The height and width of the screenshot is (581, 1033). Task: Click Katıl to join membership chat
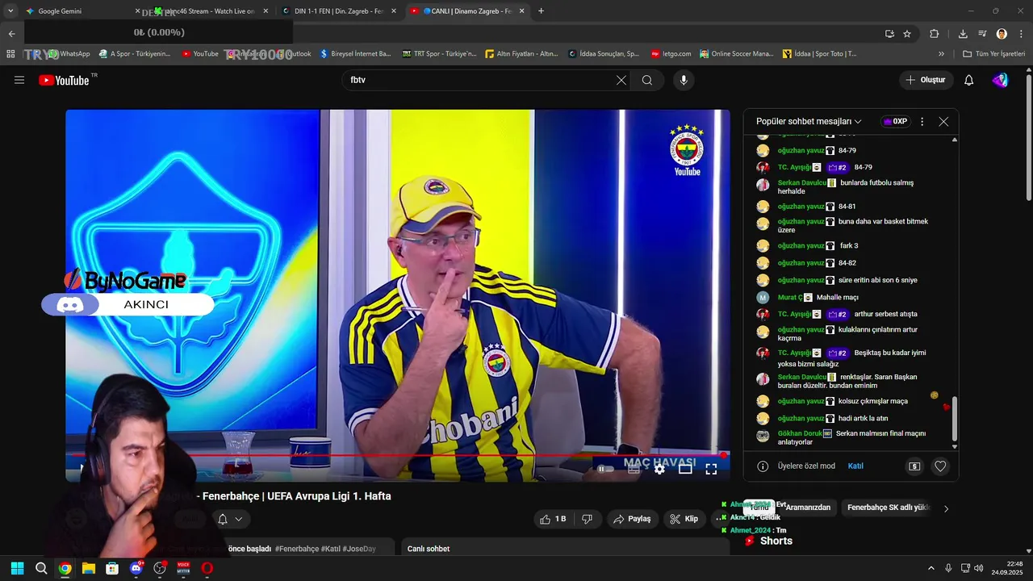855,466
